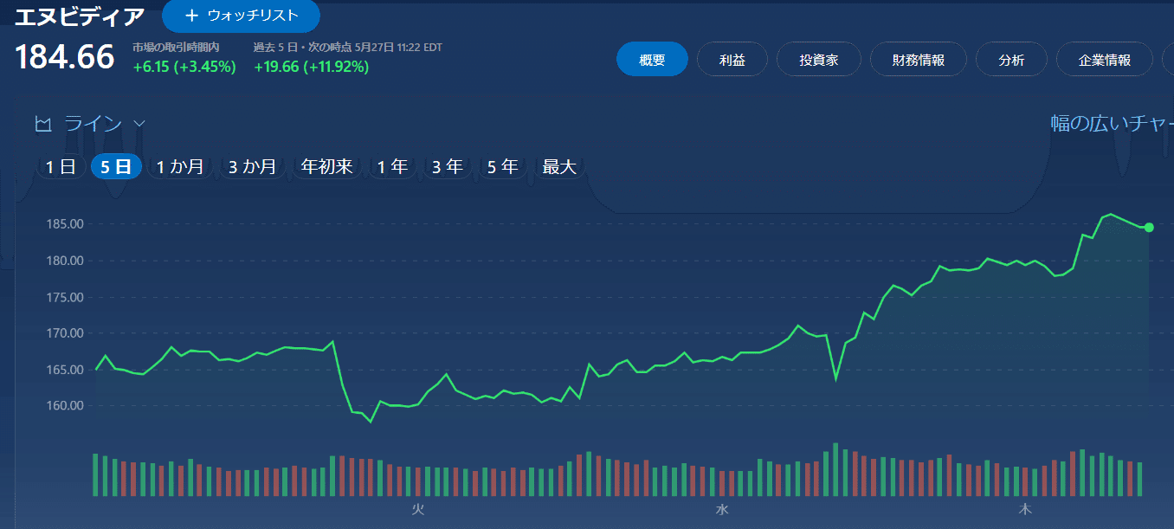This screenshot has height=529, width=1174.
Task: Choose the 3年 range option
Action: [448, 167]
